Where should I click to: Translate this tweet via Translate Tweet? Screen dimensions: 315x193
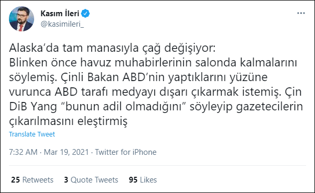[31, 134]
